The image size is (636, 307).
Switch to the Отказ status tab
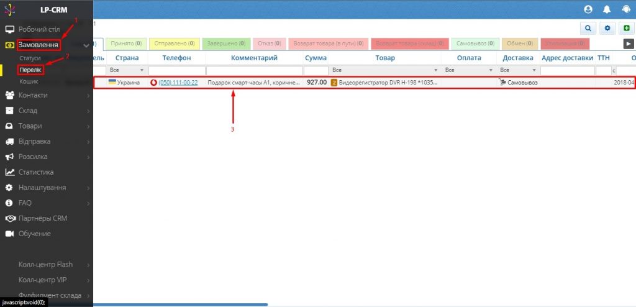click(x=270, y=44)
